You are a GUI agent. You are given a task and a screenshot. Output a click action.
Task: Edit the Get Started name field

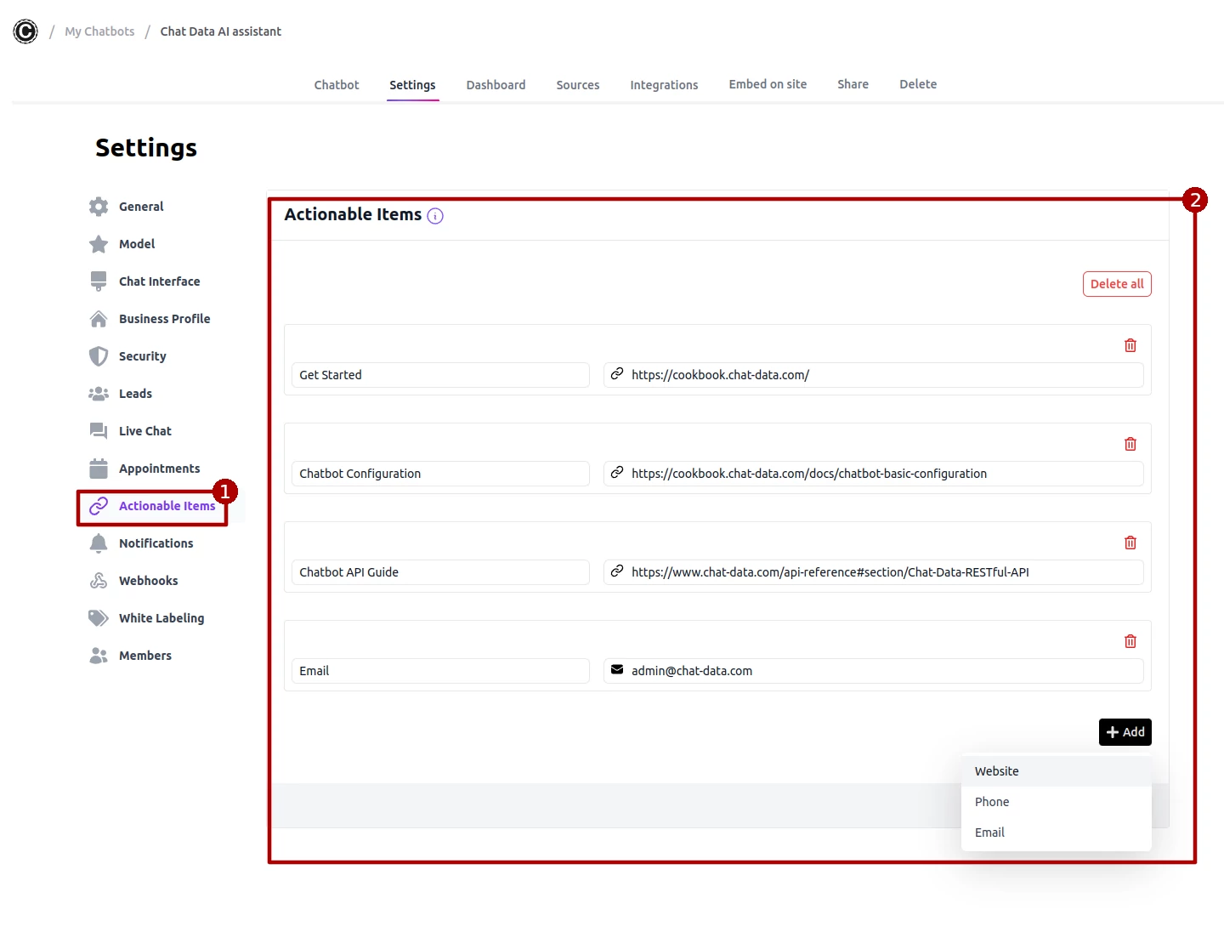coord(440,375)
